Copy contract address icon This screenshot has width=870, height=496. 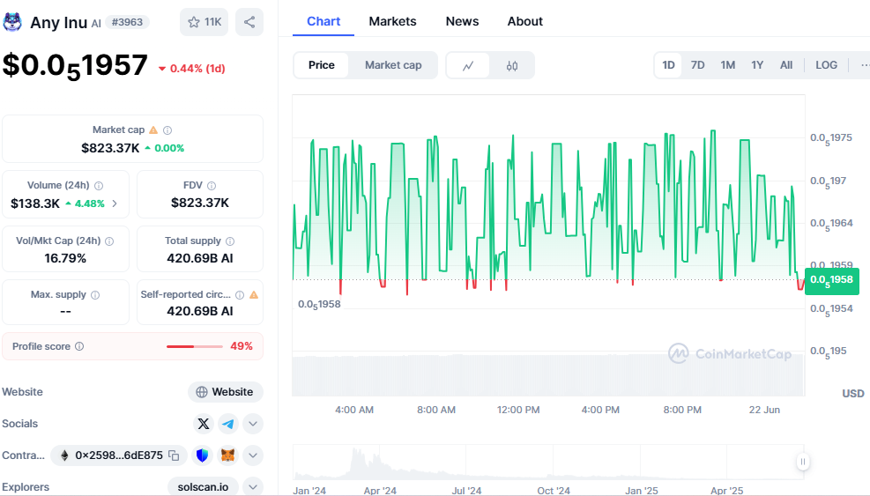[x=175, y=455]
